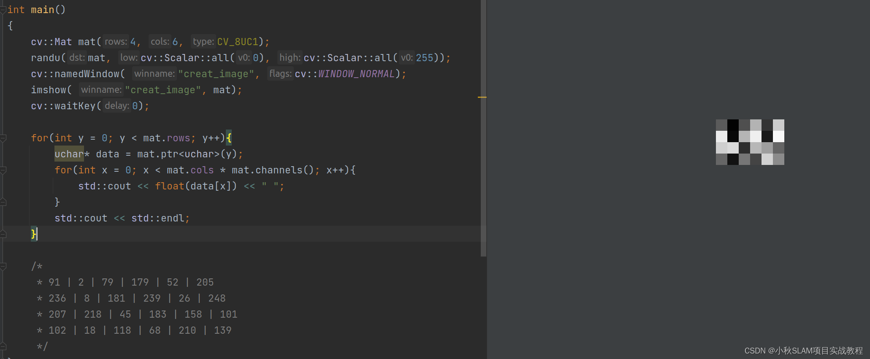The image size is (870, 359).
Task: Click the highlighted closing brace of the outer loop
Action: (x=33, y=234)
